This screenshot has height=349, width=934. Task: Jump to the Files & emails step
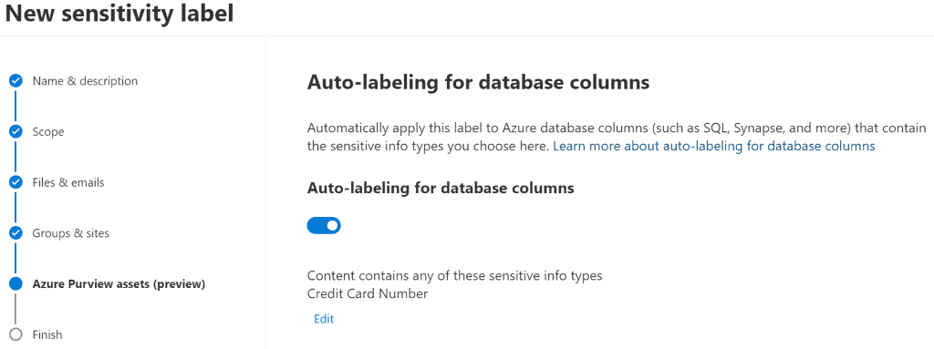67,182
